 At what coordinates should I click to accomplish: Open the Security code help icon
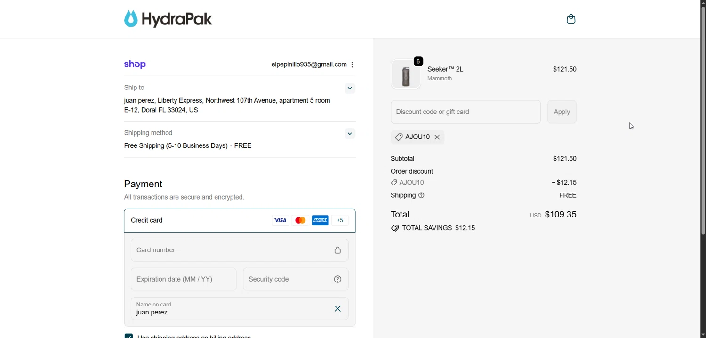(x=337, y=279)
